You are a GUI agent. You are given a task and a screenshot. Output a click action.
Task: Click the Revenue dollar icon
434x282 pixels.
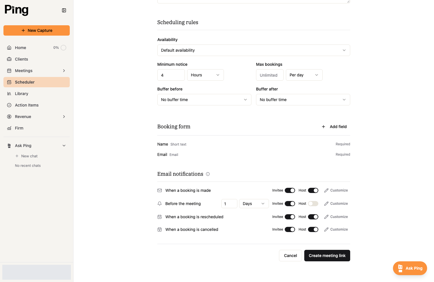coord(9,117)
